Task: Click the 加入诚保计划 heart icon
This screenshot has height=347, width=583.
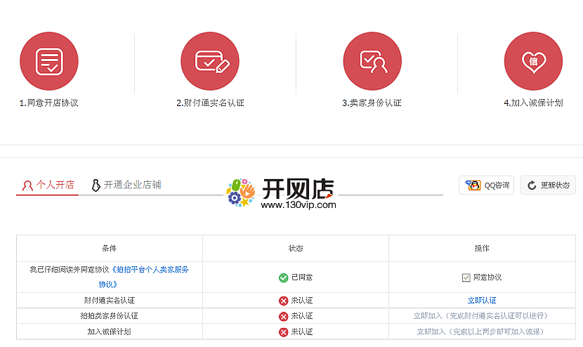Action: pyautogui.click(x=533, y=62)
